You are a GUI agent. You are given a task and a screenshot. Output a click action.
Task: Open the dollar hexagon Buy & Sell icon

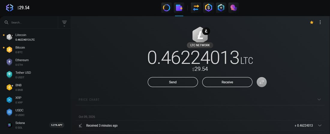point(208,8)
